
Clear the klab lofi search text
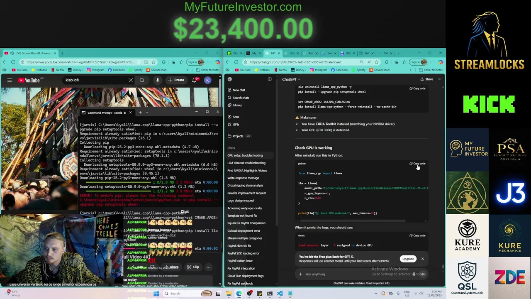(131, 80)
